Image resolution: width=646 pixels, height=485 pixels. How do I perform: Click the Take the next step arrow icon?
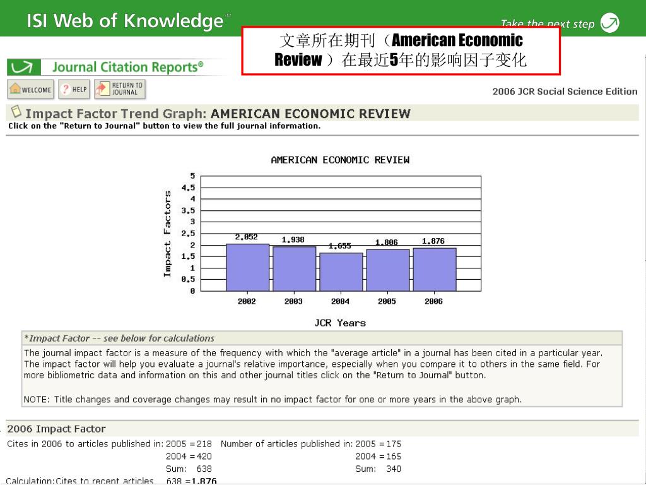click(610, 23)
